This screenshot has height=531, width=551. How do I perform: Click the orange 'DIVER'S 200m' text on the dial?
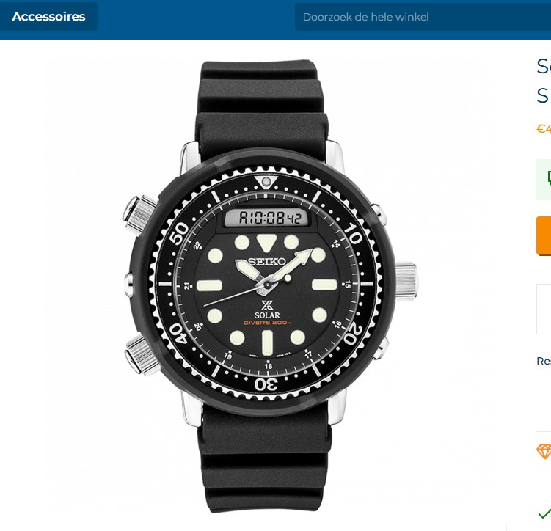pyautogui.click(x=267, y=323)
